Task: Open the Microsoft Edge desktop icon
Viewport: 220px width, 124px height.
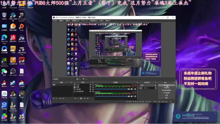Action: 4,39
